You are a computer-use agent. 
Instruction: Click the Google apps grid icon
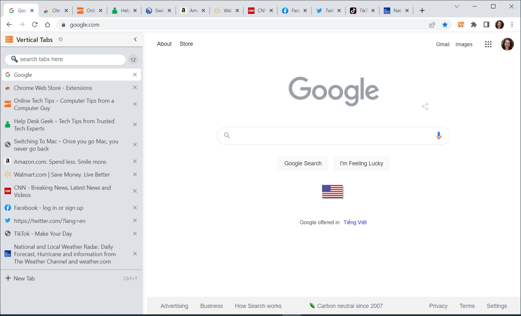(x=488, y=44)
